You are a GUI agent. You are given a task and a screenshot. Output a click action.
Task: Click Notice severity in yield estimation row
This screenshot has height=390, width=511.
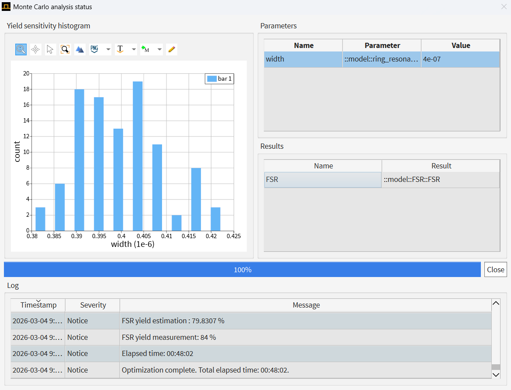(x=92, y=321)
